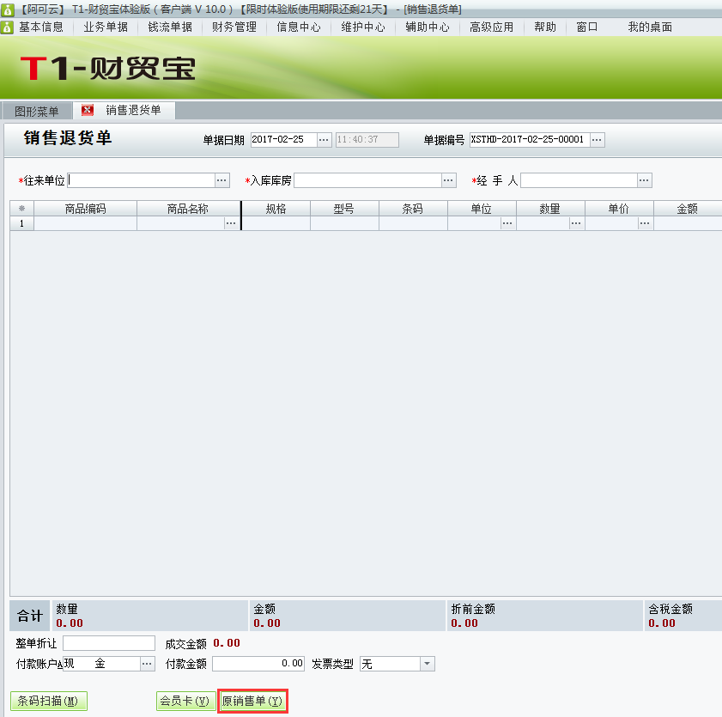
Task: Click the 付款账户 field showing 现金
Action: pyautogui.click(x=101, y=664)
